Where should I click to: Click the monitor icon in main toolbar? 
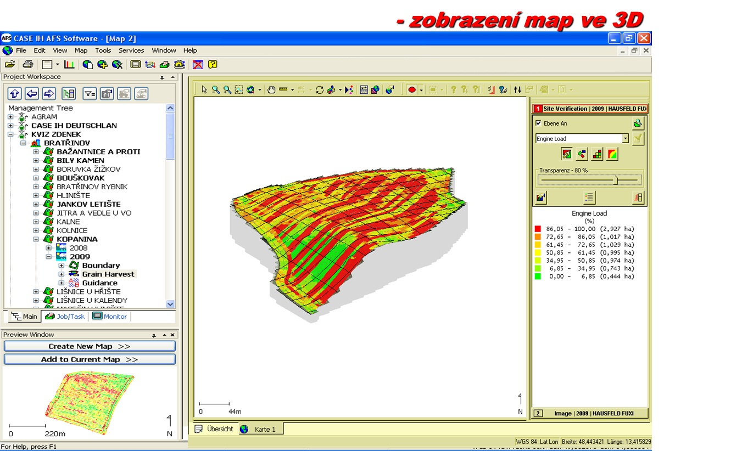point(135,65)
